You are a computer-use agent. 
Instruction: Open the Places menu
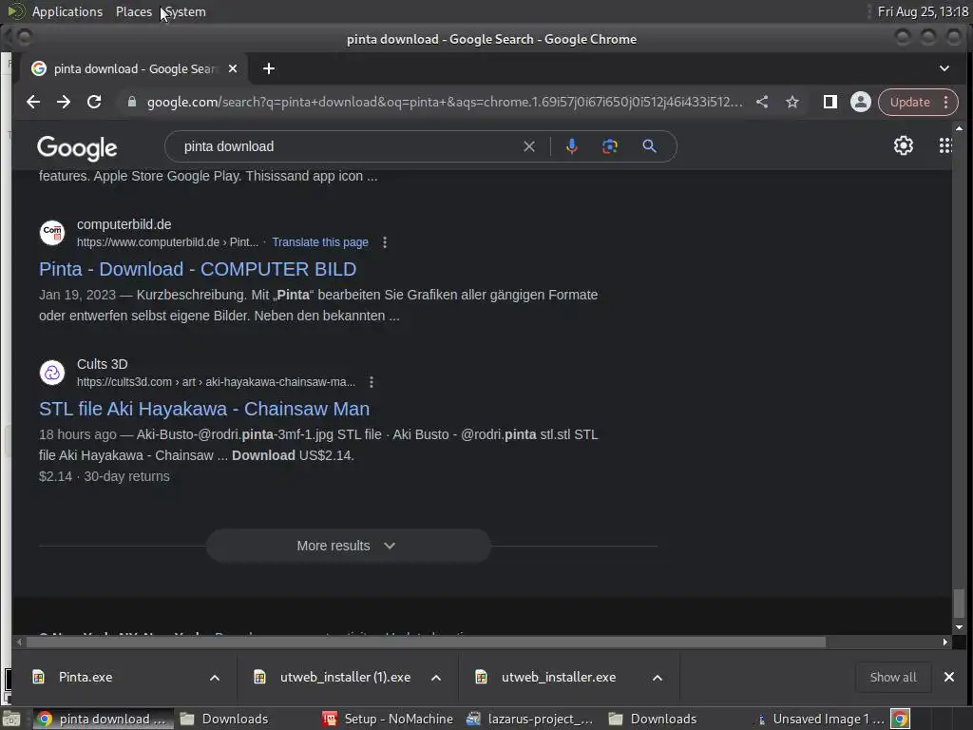click(x=133, y=11)
